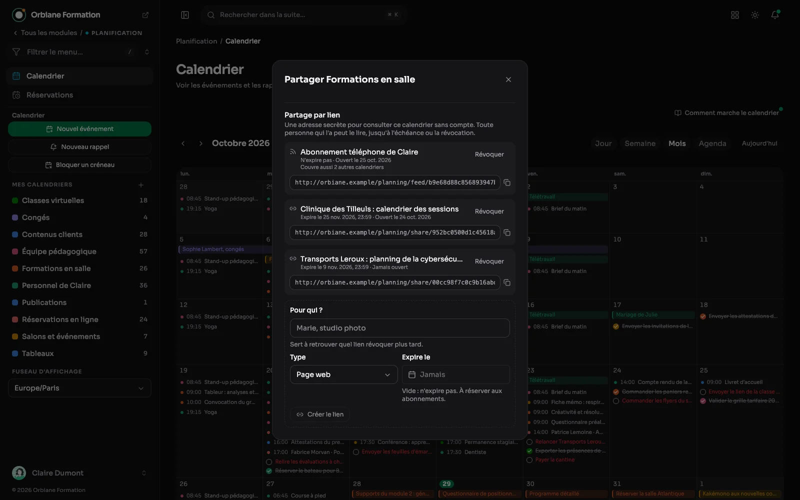Expand the Europe/Paris timezone dropdown
The width and height of the screenshot is (800, 500).
click(x=79, y=388)
